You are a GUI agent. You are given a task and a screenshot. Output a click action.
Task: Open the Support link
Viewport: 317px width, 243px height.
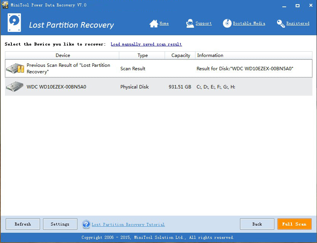tap(203, 24)
